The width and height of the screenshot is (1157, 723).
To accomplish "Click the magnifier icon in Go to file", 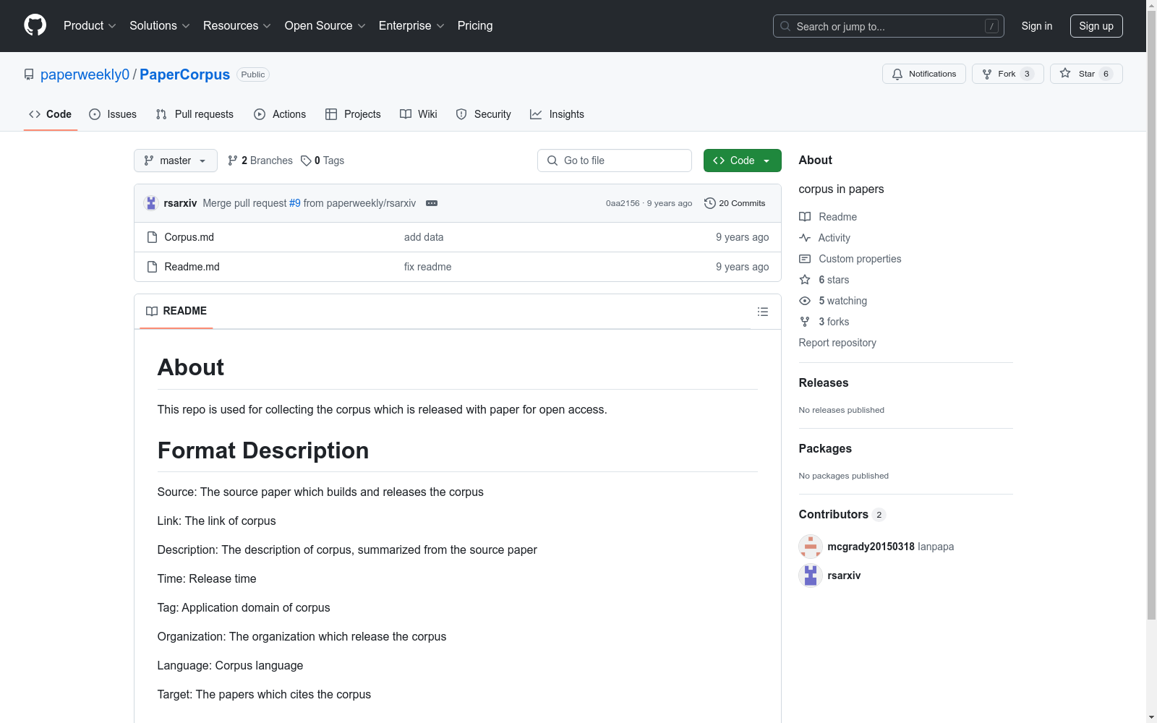I will click(x=552, y=161).
